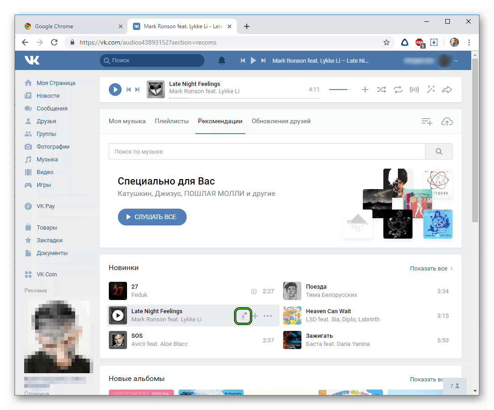494x410 pixels.
Task: Close the Mark Ronson browser tab
Action: pyautogui.click(x=229, y=26)
